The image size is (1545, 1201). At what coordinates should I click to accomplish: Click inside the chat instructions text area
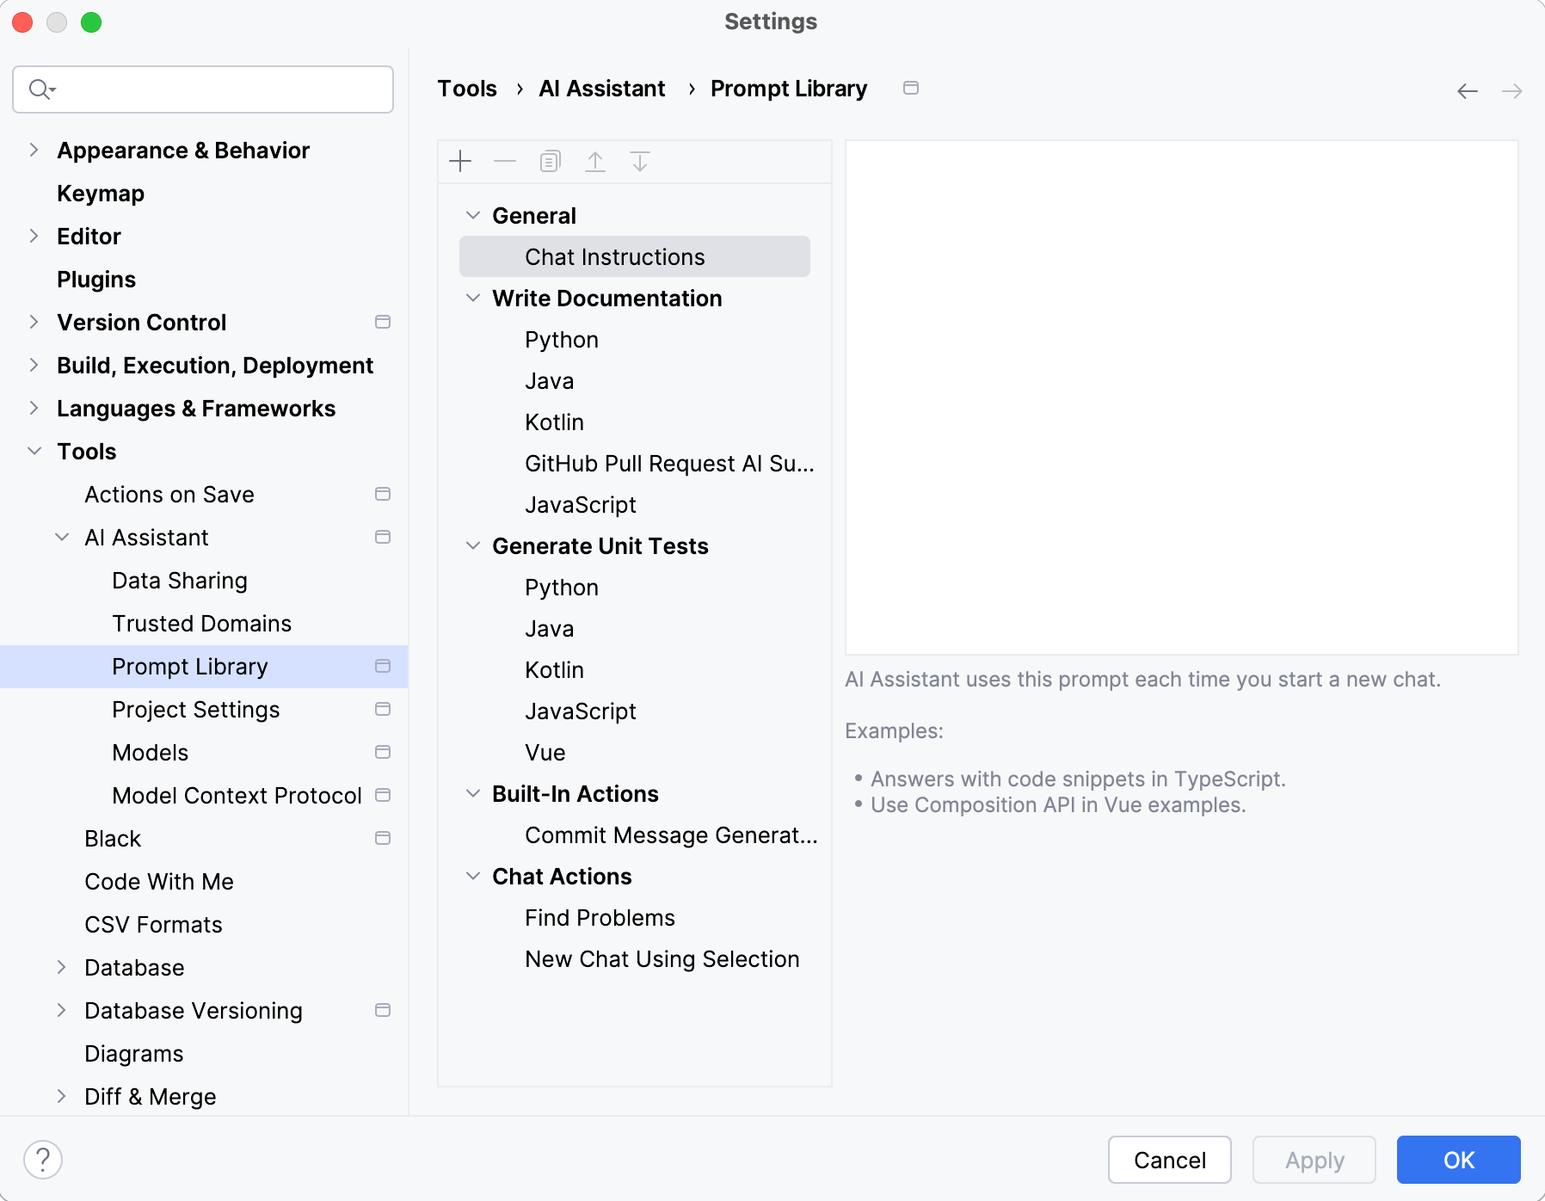point(1181,397)
